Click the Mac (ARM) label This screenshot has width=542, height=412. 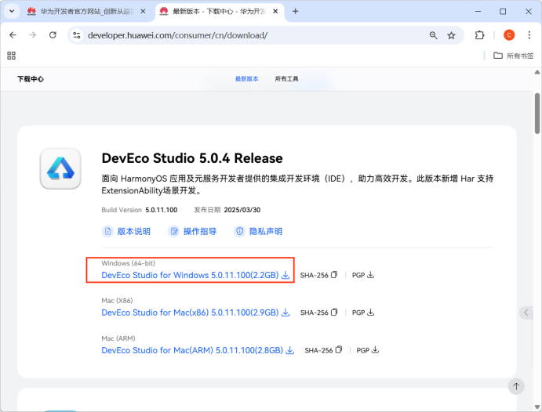click(x=118, y=338)
